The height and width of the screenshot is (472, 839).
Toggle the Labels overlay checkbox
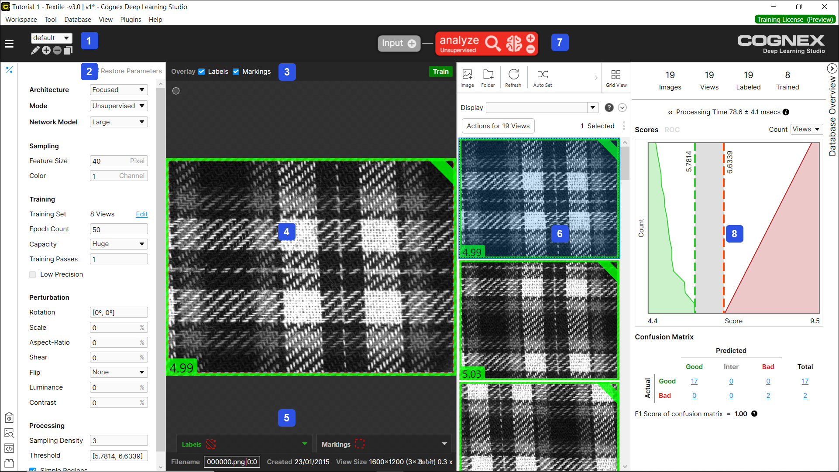(202, 72)
